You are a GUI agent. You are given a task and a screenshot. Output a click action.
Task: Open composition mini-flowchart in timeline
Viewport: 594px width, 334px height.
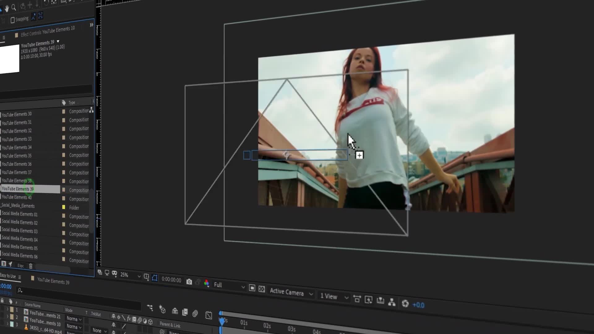tap(150, 307)
